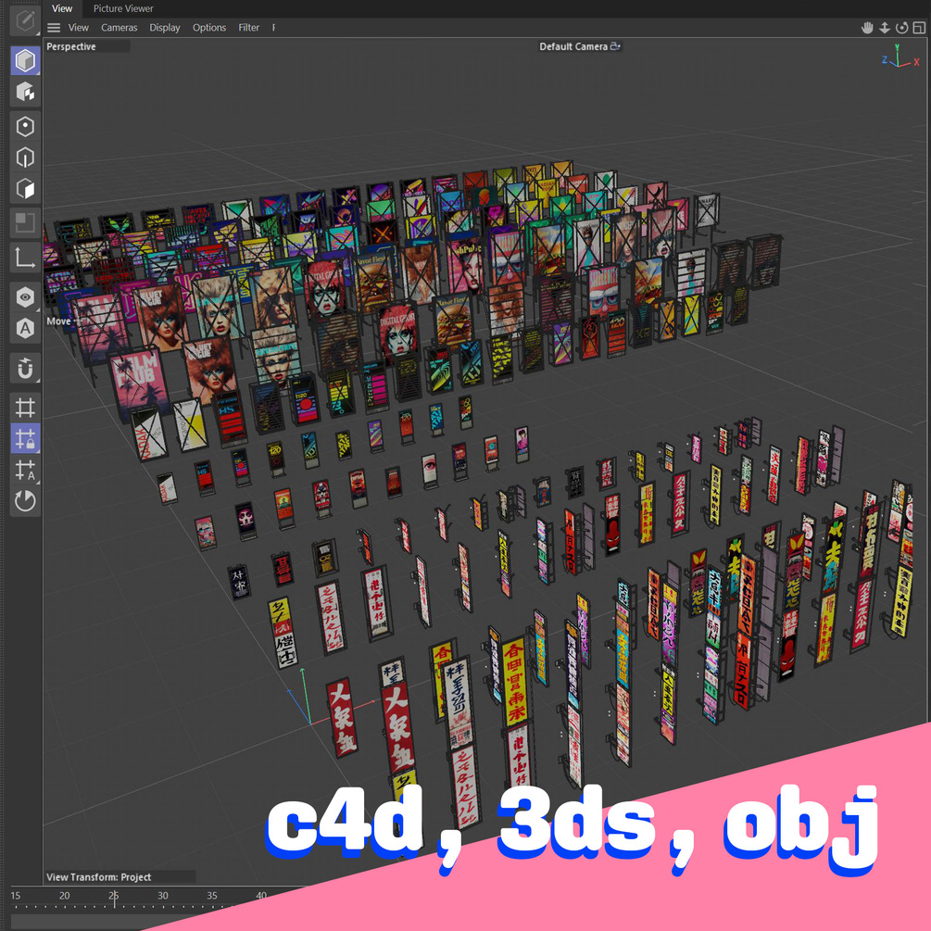Toggle maximize viewport layout icon

(x=919, y=27)
